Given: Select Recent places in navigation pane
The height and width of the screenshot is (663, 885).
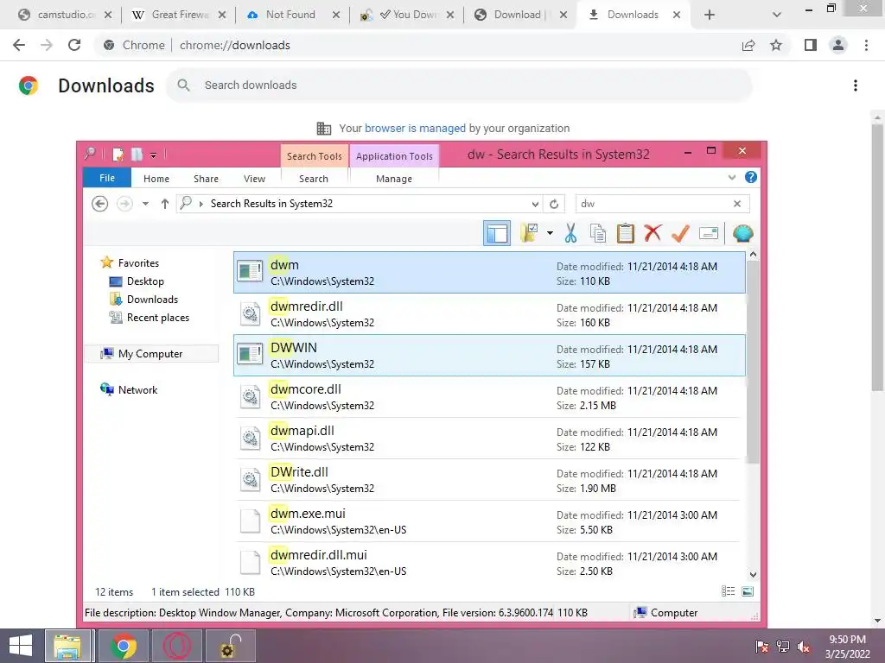Looking at the screenshot, I should (x=157, y=318).
